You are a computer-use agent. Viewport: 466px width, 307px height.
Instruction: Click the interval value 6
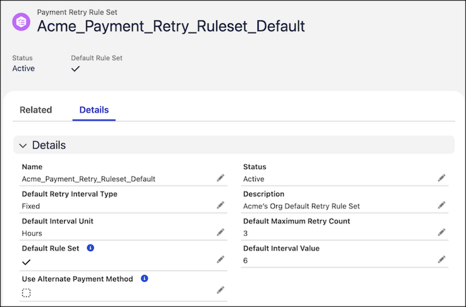pyautogui.click(x=245, y=260)
